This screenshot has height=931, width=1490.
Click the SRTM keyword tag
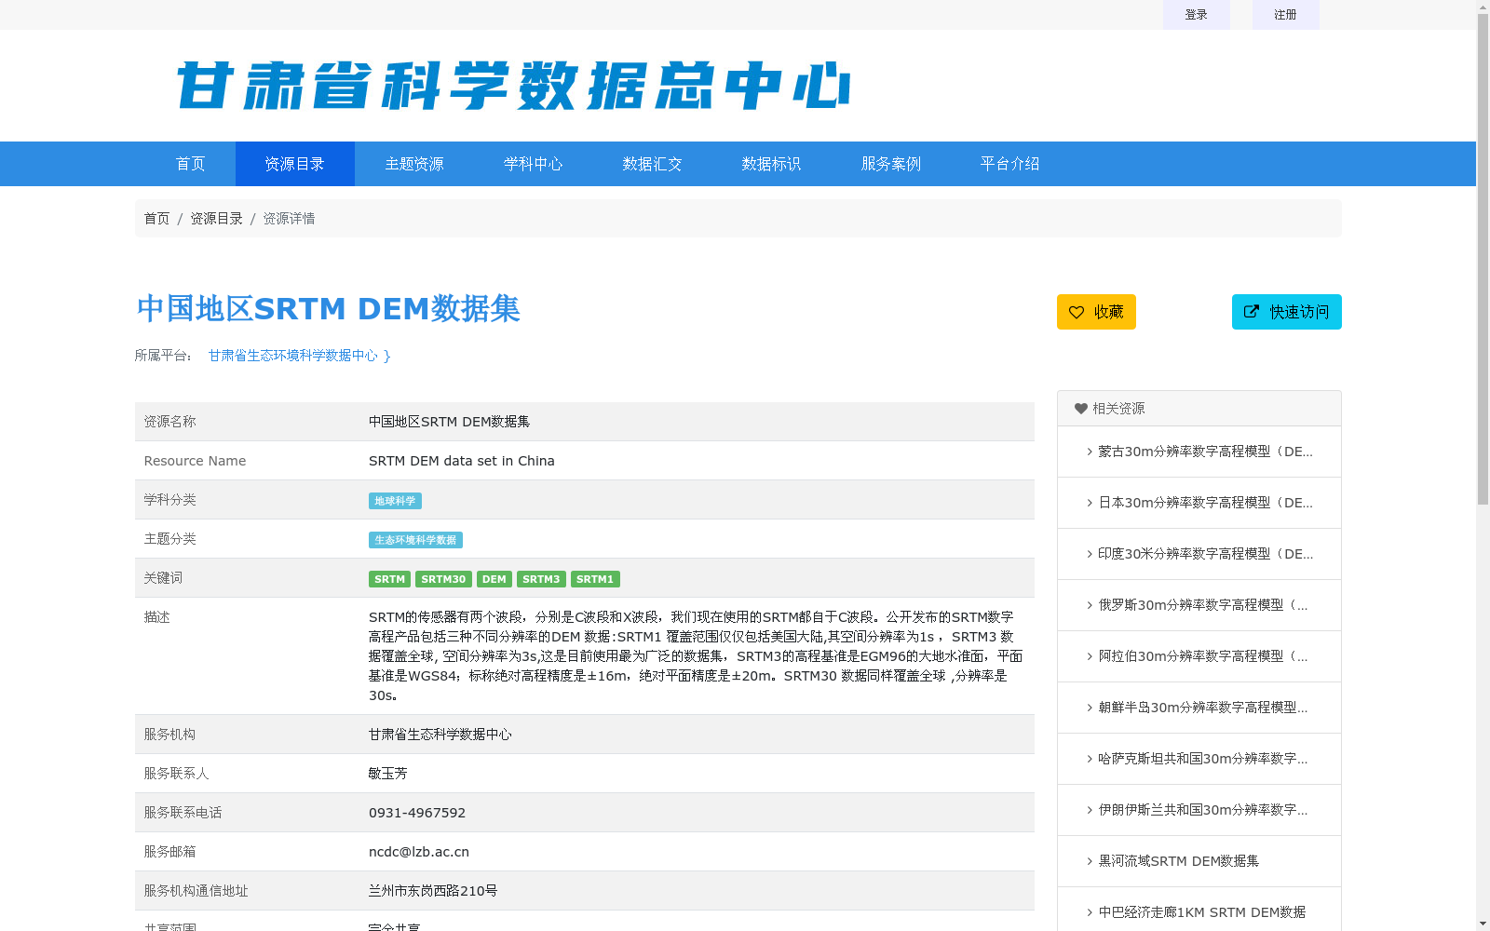tap(389, 579)
